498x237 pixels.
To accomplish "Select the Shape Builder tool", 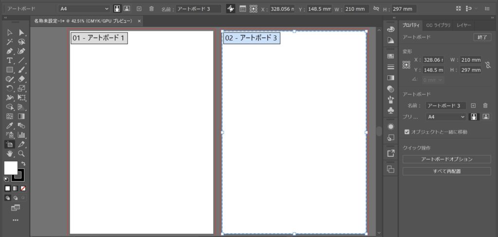I will click(x=10, y=107).
